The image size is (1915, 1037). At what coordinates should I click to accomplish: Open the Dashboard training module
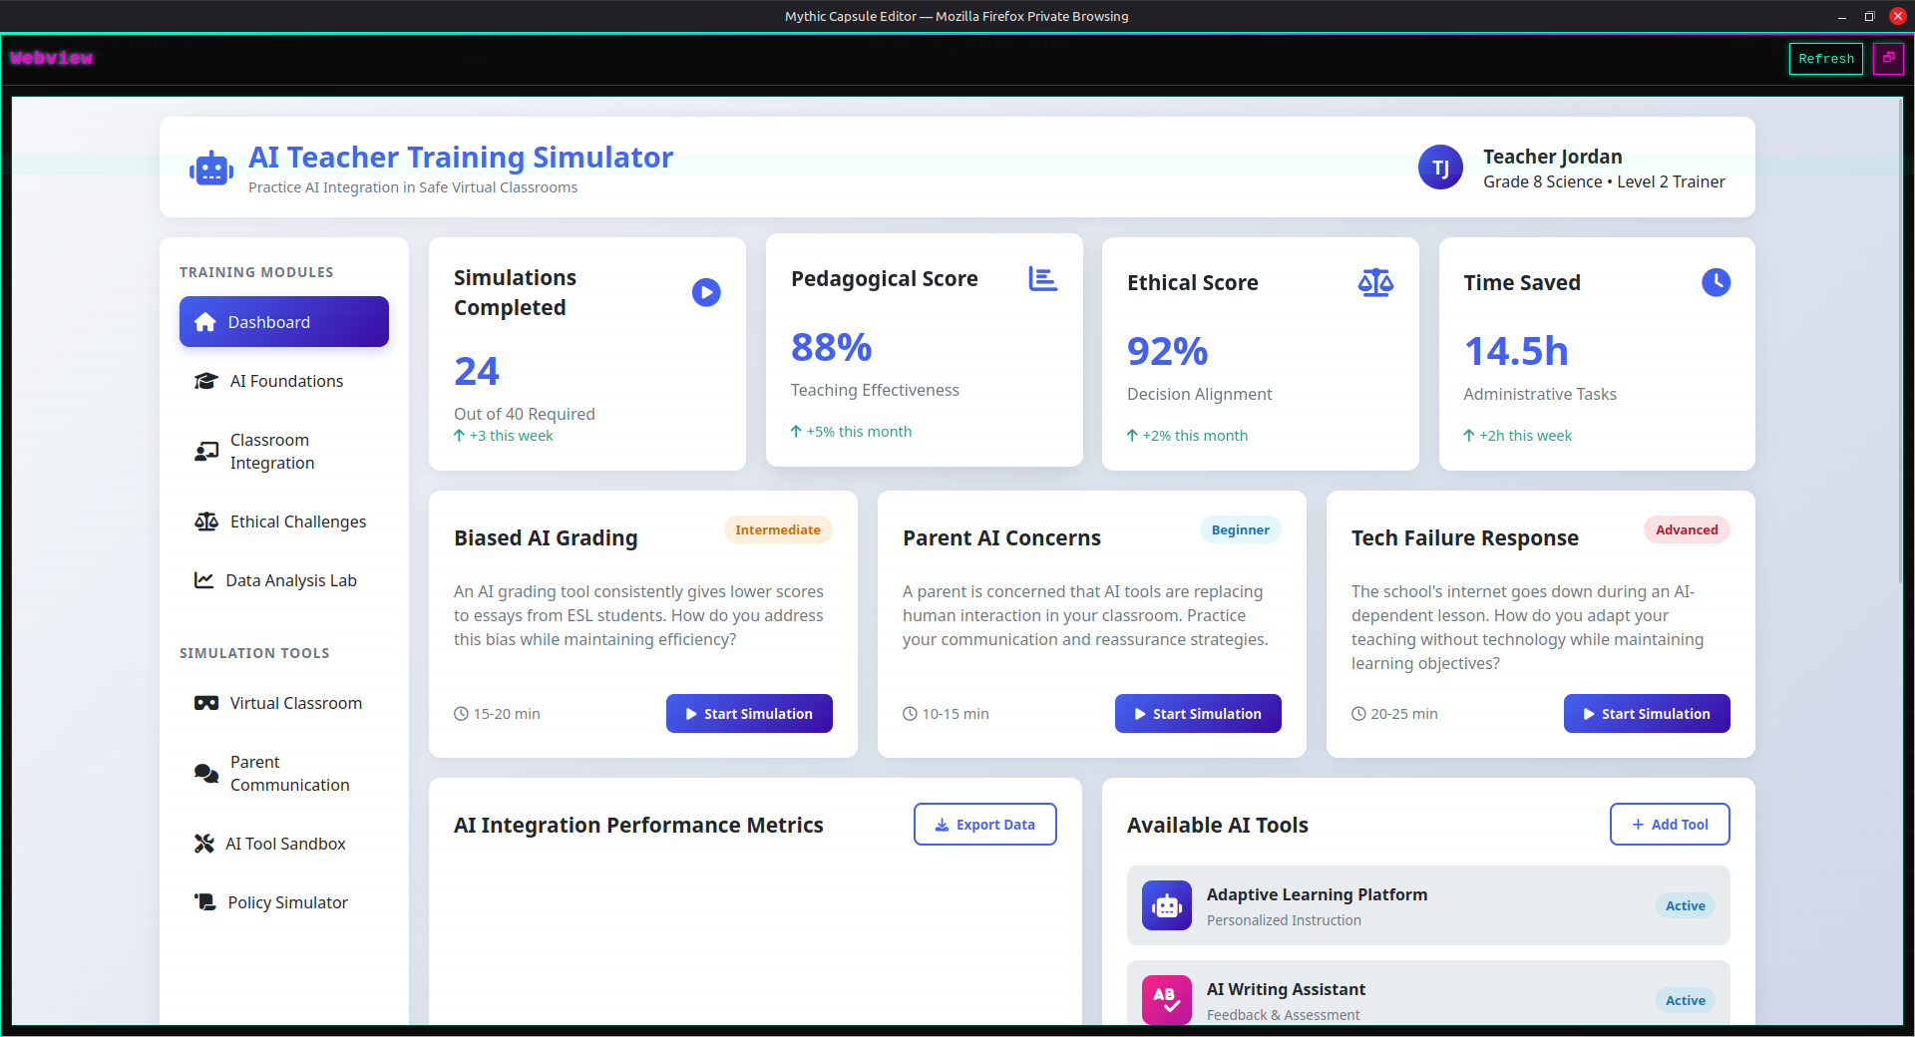click(x=283, y=321)
